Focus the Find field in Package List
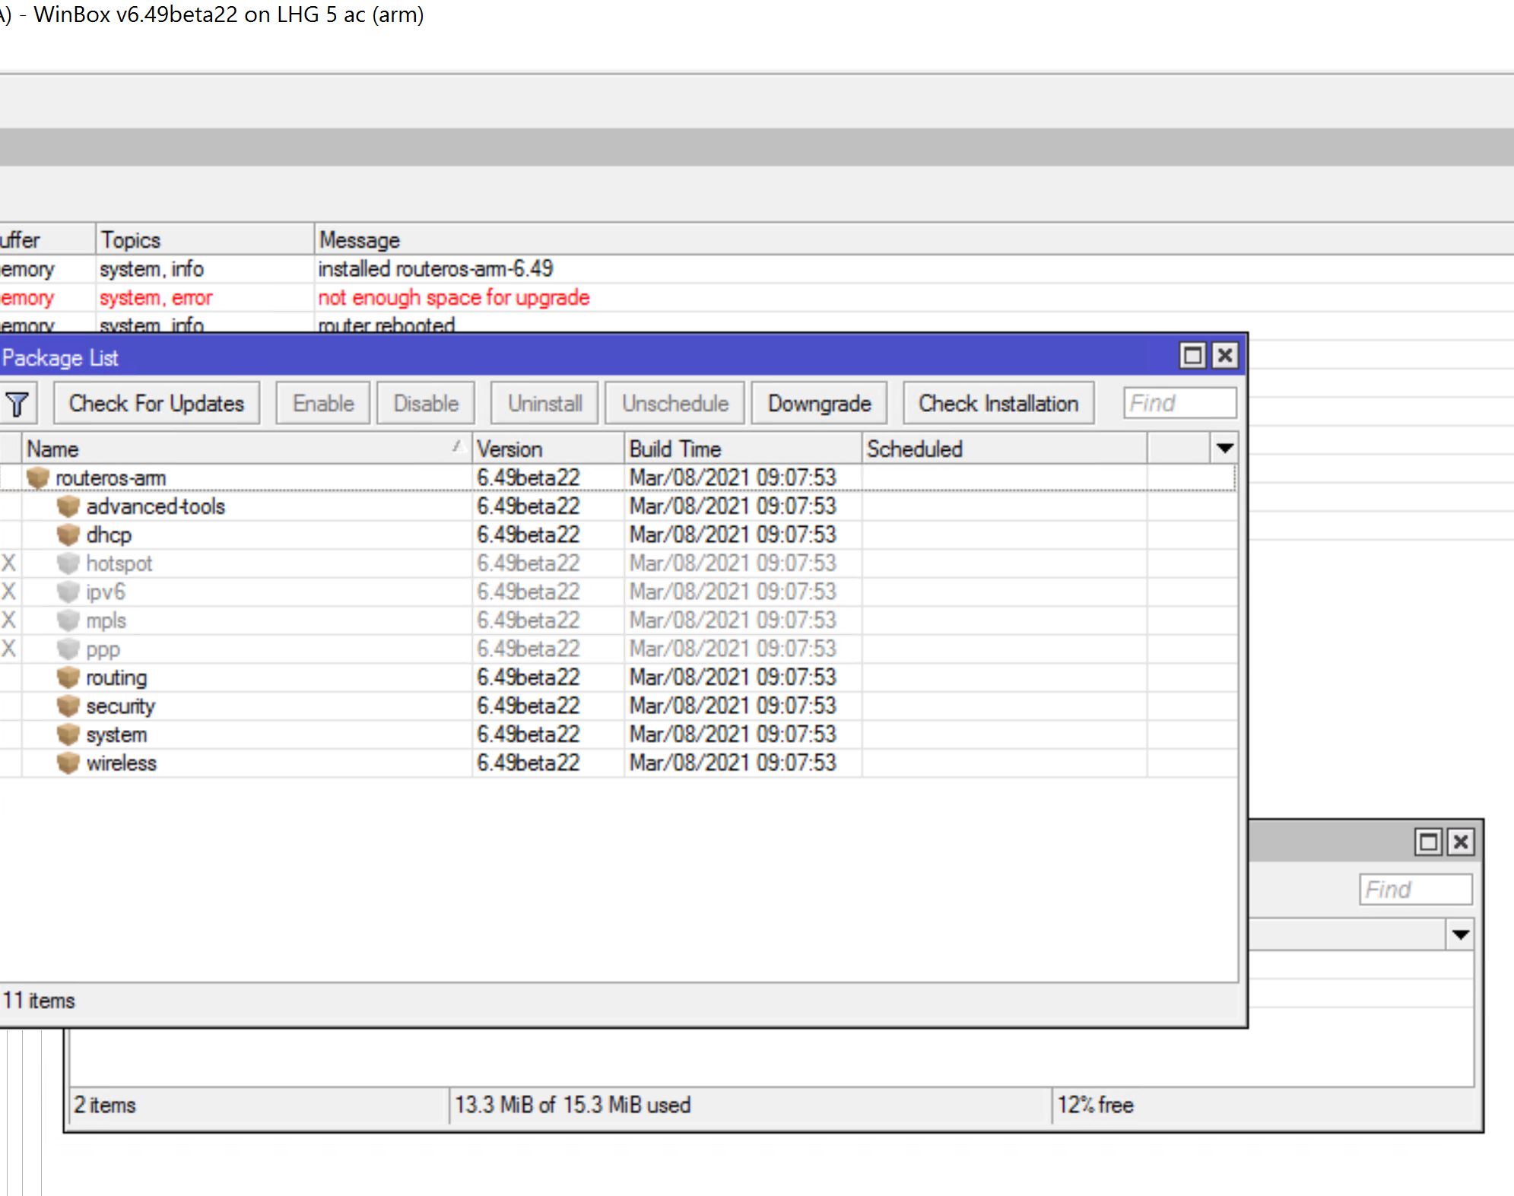This screenshot has width=1514, height=1196. pyautogui.click(x=1179, y=404)
